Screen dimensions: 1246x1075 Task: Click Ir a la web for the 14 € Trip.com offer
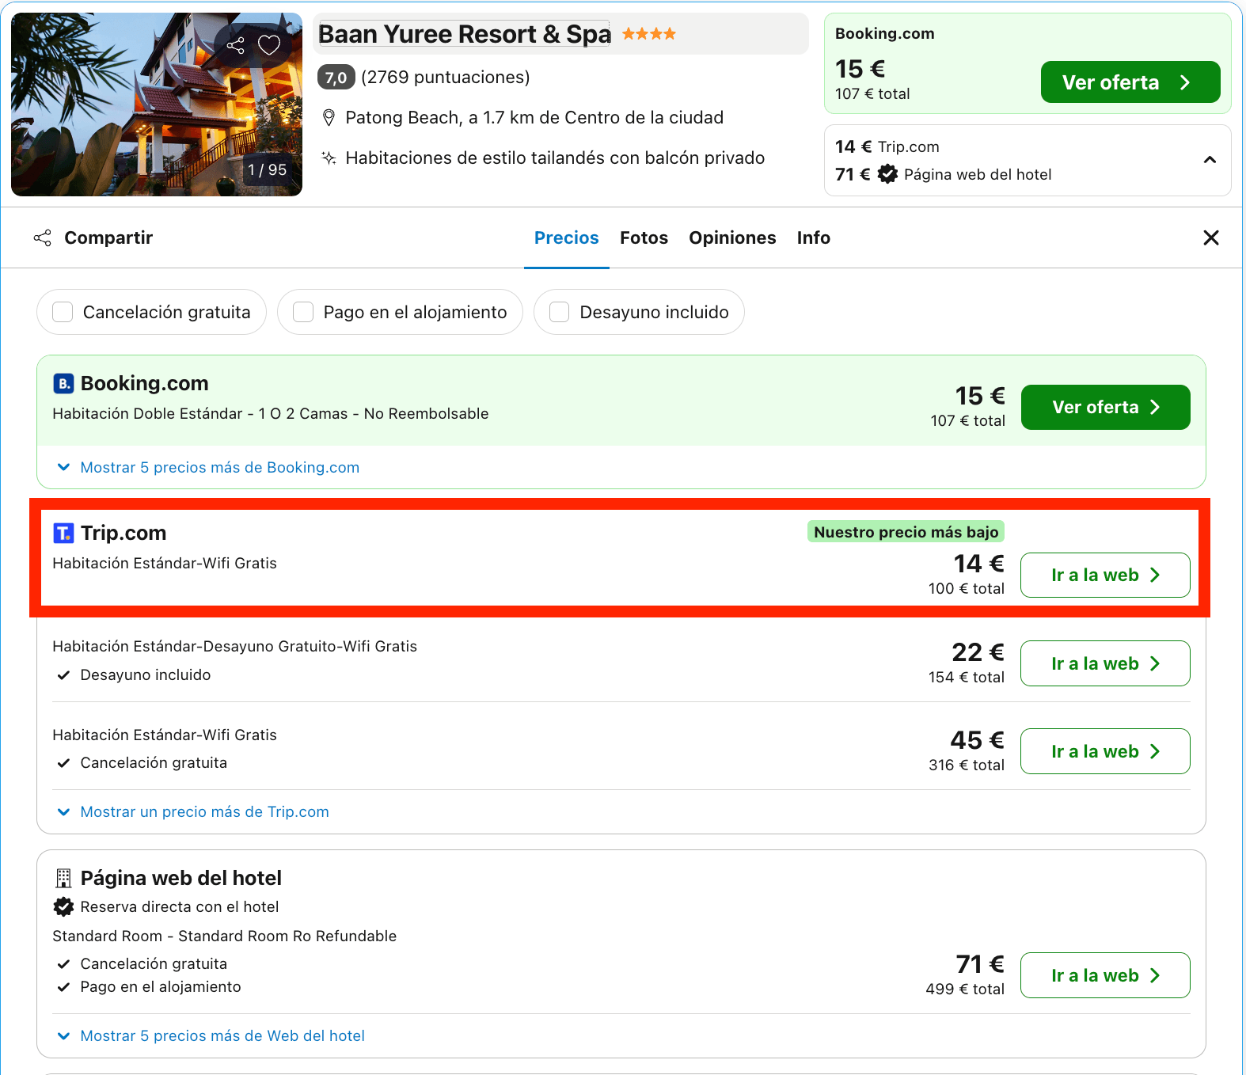pos(1105,575)
